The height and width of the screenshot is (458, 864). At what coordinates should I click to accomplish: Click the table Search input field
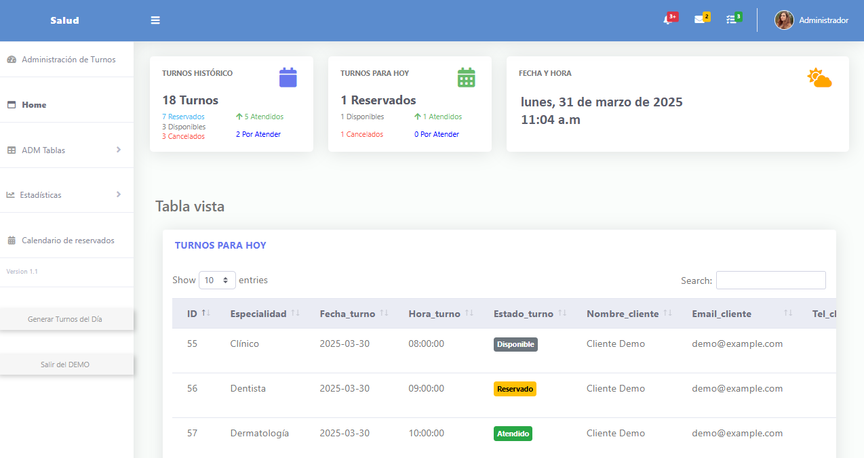[770, 280]
